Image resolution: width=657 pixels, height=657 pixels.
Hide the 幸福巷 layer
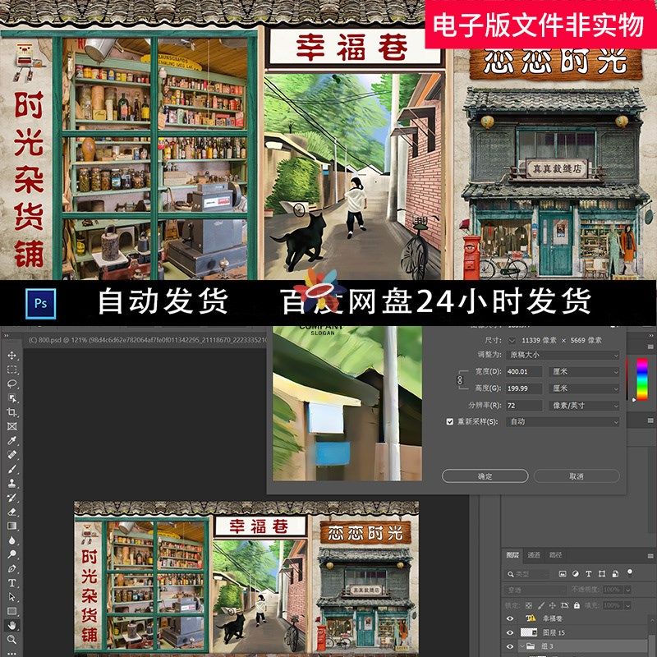(x=510, y=618)
